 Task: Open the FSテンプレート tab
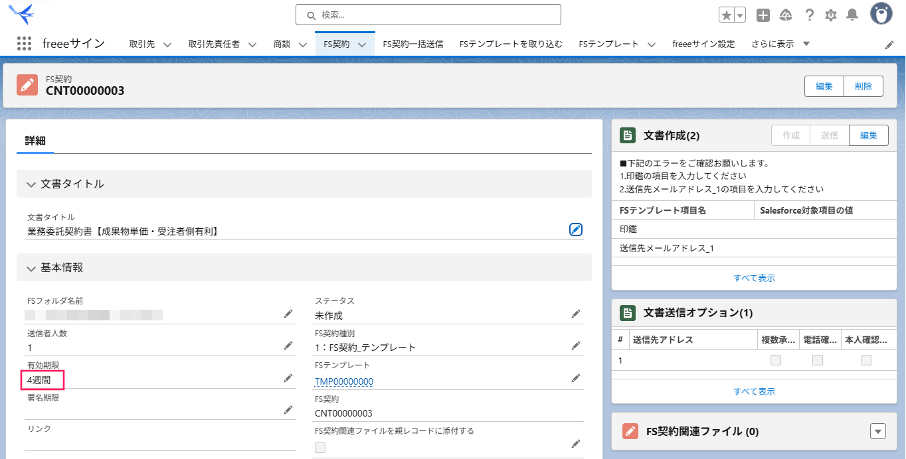click(609, 44)
